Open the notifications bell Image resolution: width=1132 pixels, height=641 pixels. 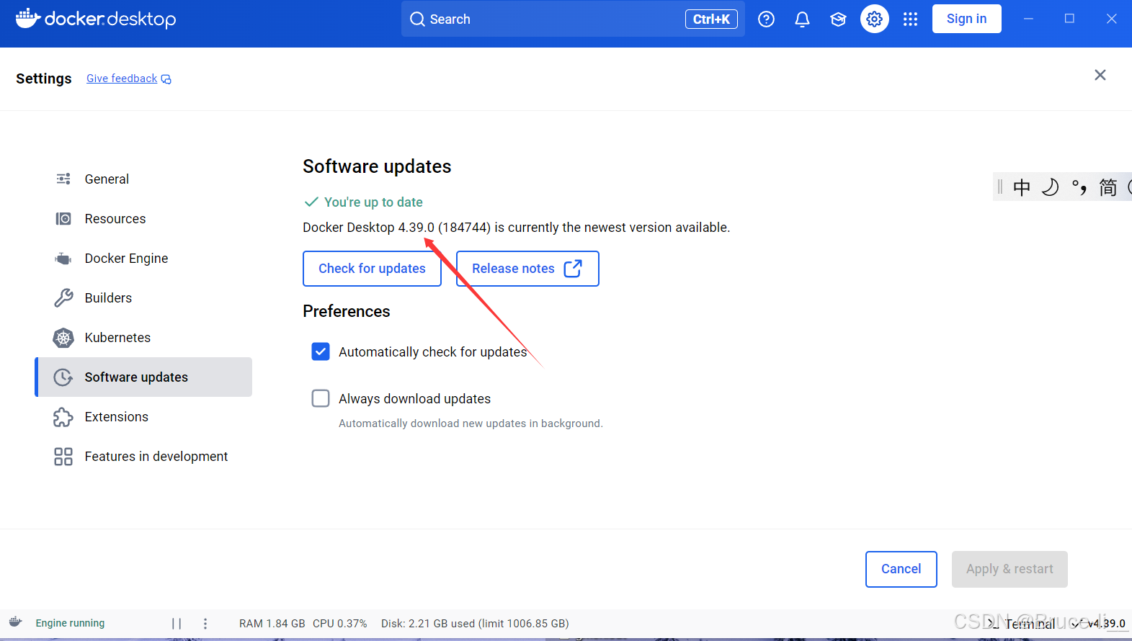coord(802,19)
